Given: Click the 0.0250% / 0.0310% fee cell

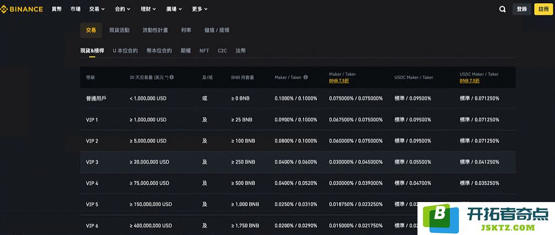Looking at the screenshot, I should point(296,205).
